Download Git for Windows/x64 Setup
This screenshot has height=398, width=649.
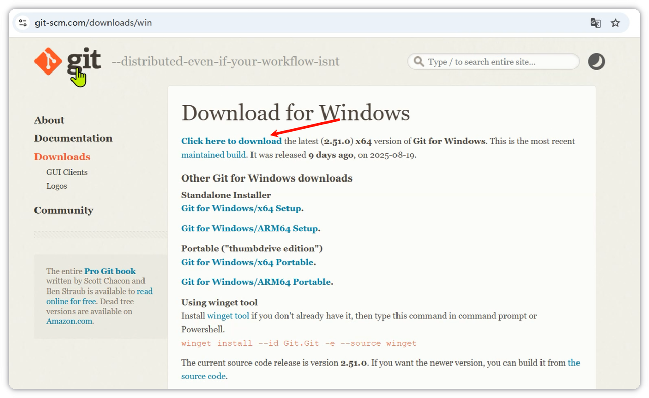241,208
